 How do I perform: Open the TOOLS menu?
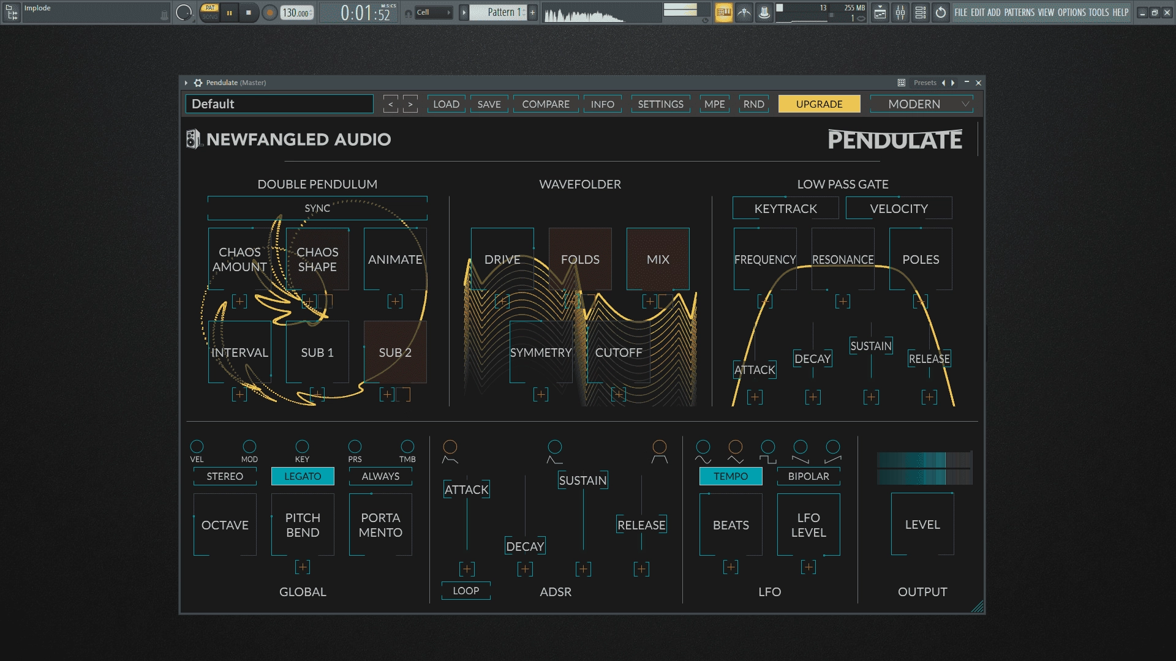(1099, 12)
